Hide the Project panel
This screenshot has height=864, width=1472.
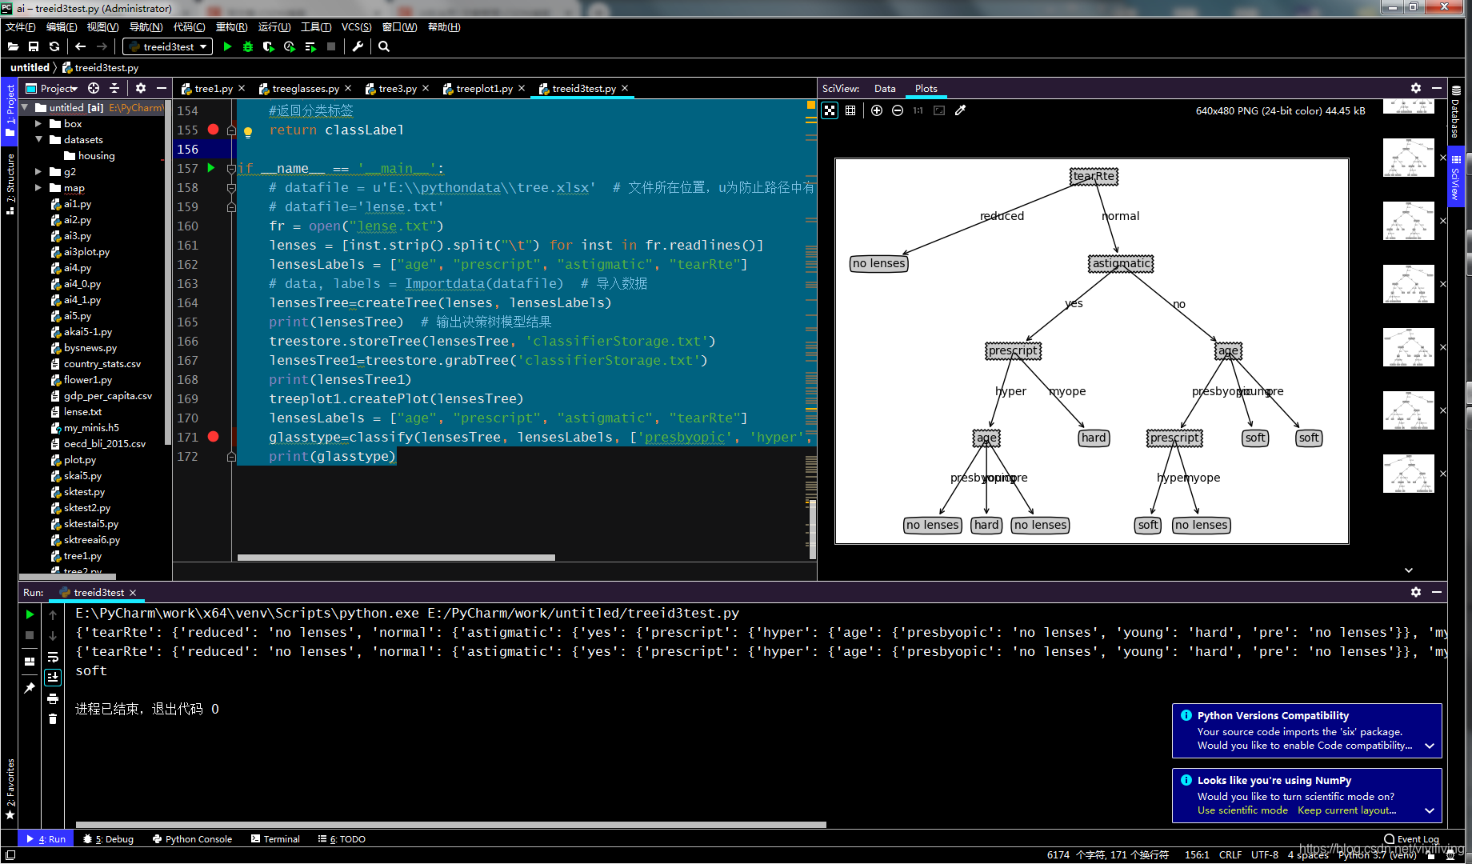click(162, 88)
